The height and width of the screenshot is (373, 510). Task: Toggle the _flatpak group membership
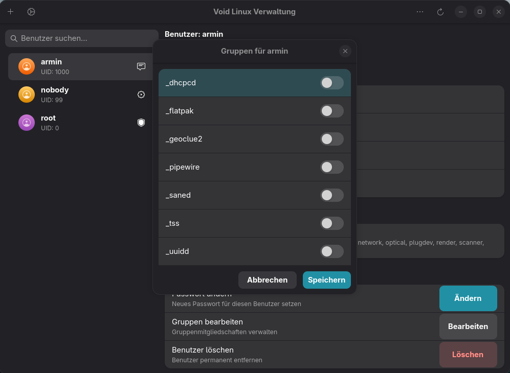(x=331, y=111)
